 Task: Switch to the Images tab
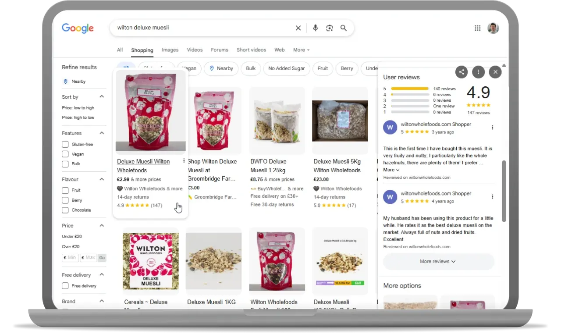point(170,50)
